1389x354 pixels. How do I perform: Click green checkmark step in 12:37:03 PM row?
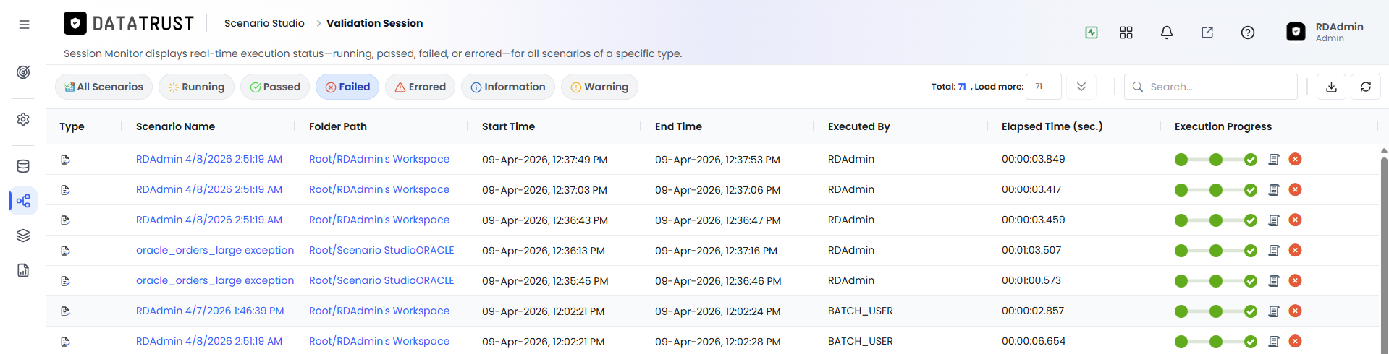1251,190
